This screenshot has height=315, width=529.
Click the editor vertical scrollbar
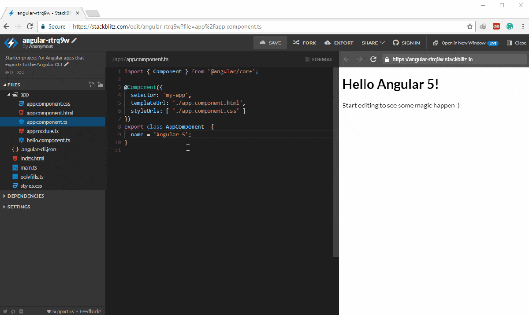[336, 162]
